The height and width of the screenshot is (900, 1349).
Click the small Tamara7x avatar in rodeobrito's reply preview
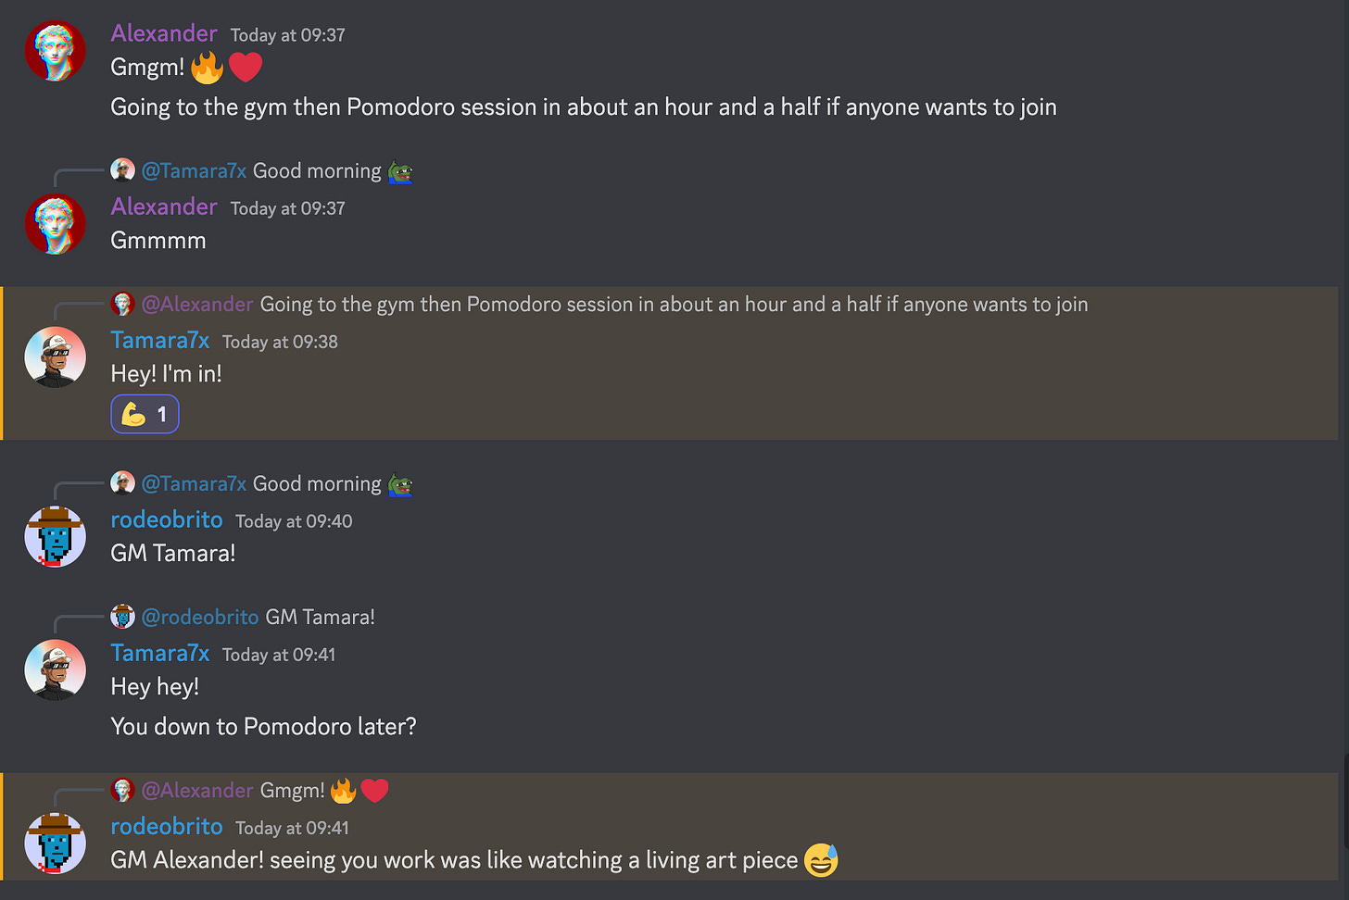point(122,483)
